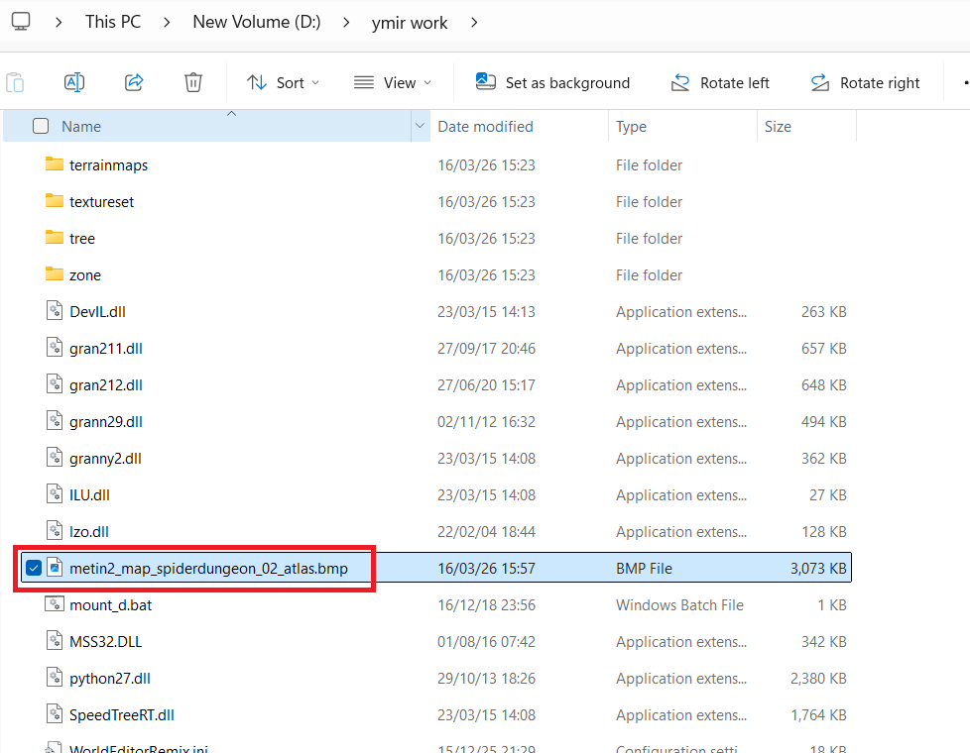970x753 pixels.
Task: Click the Rotate left button
Action: tap(720, 82)
